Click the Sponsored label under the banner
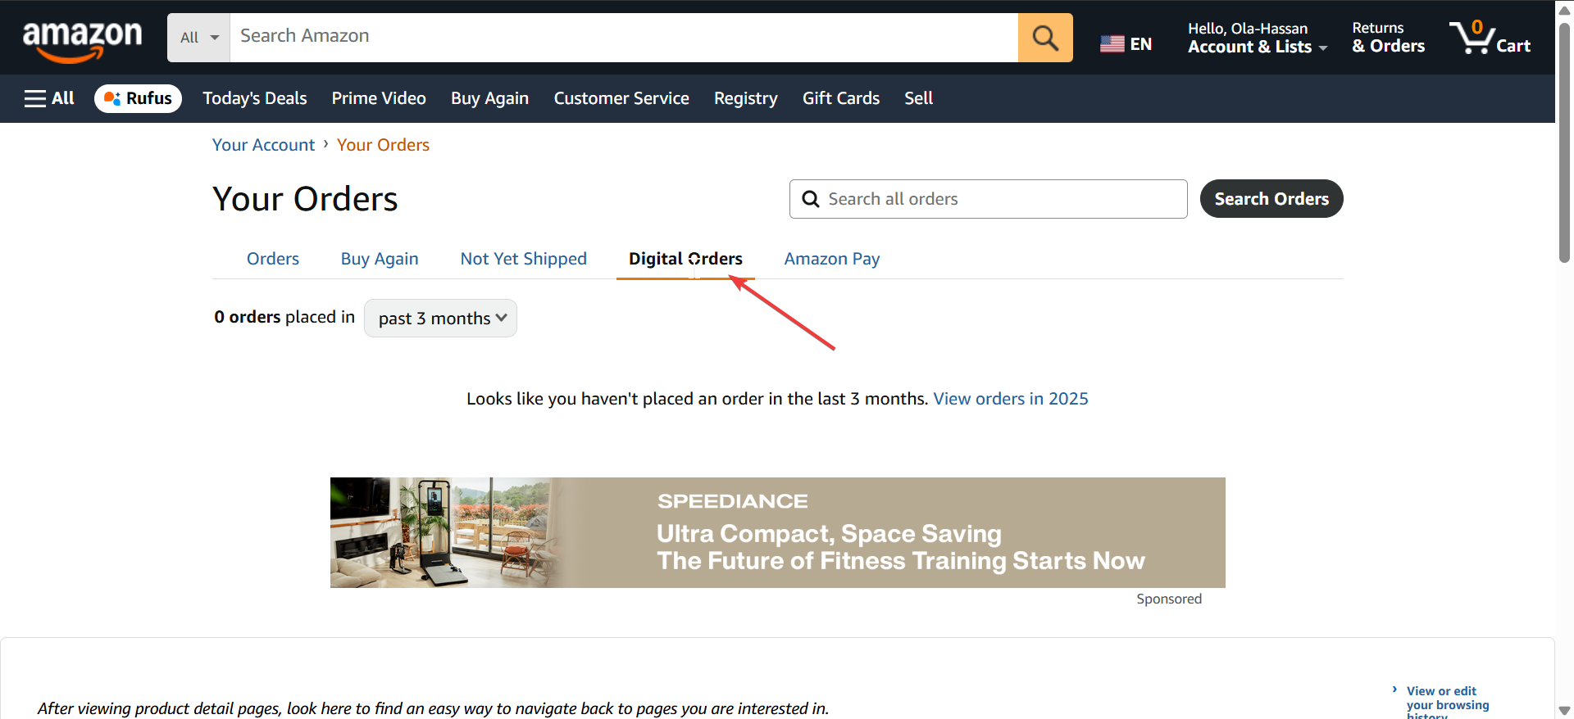This screenshot has width=1574, height=719. pos(1169,599)
